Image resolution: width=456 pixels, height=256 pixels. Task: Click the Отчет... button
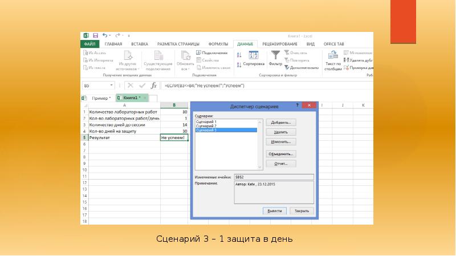pos(281,164)
